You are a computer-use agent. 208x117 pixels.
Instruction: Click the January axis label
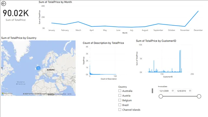pos(52,30)
